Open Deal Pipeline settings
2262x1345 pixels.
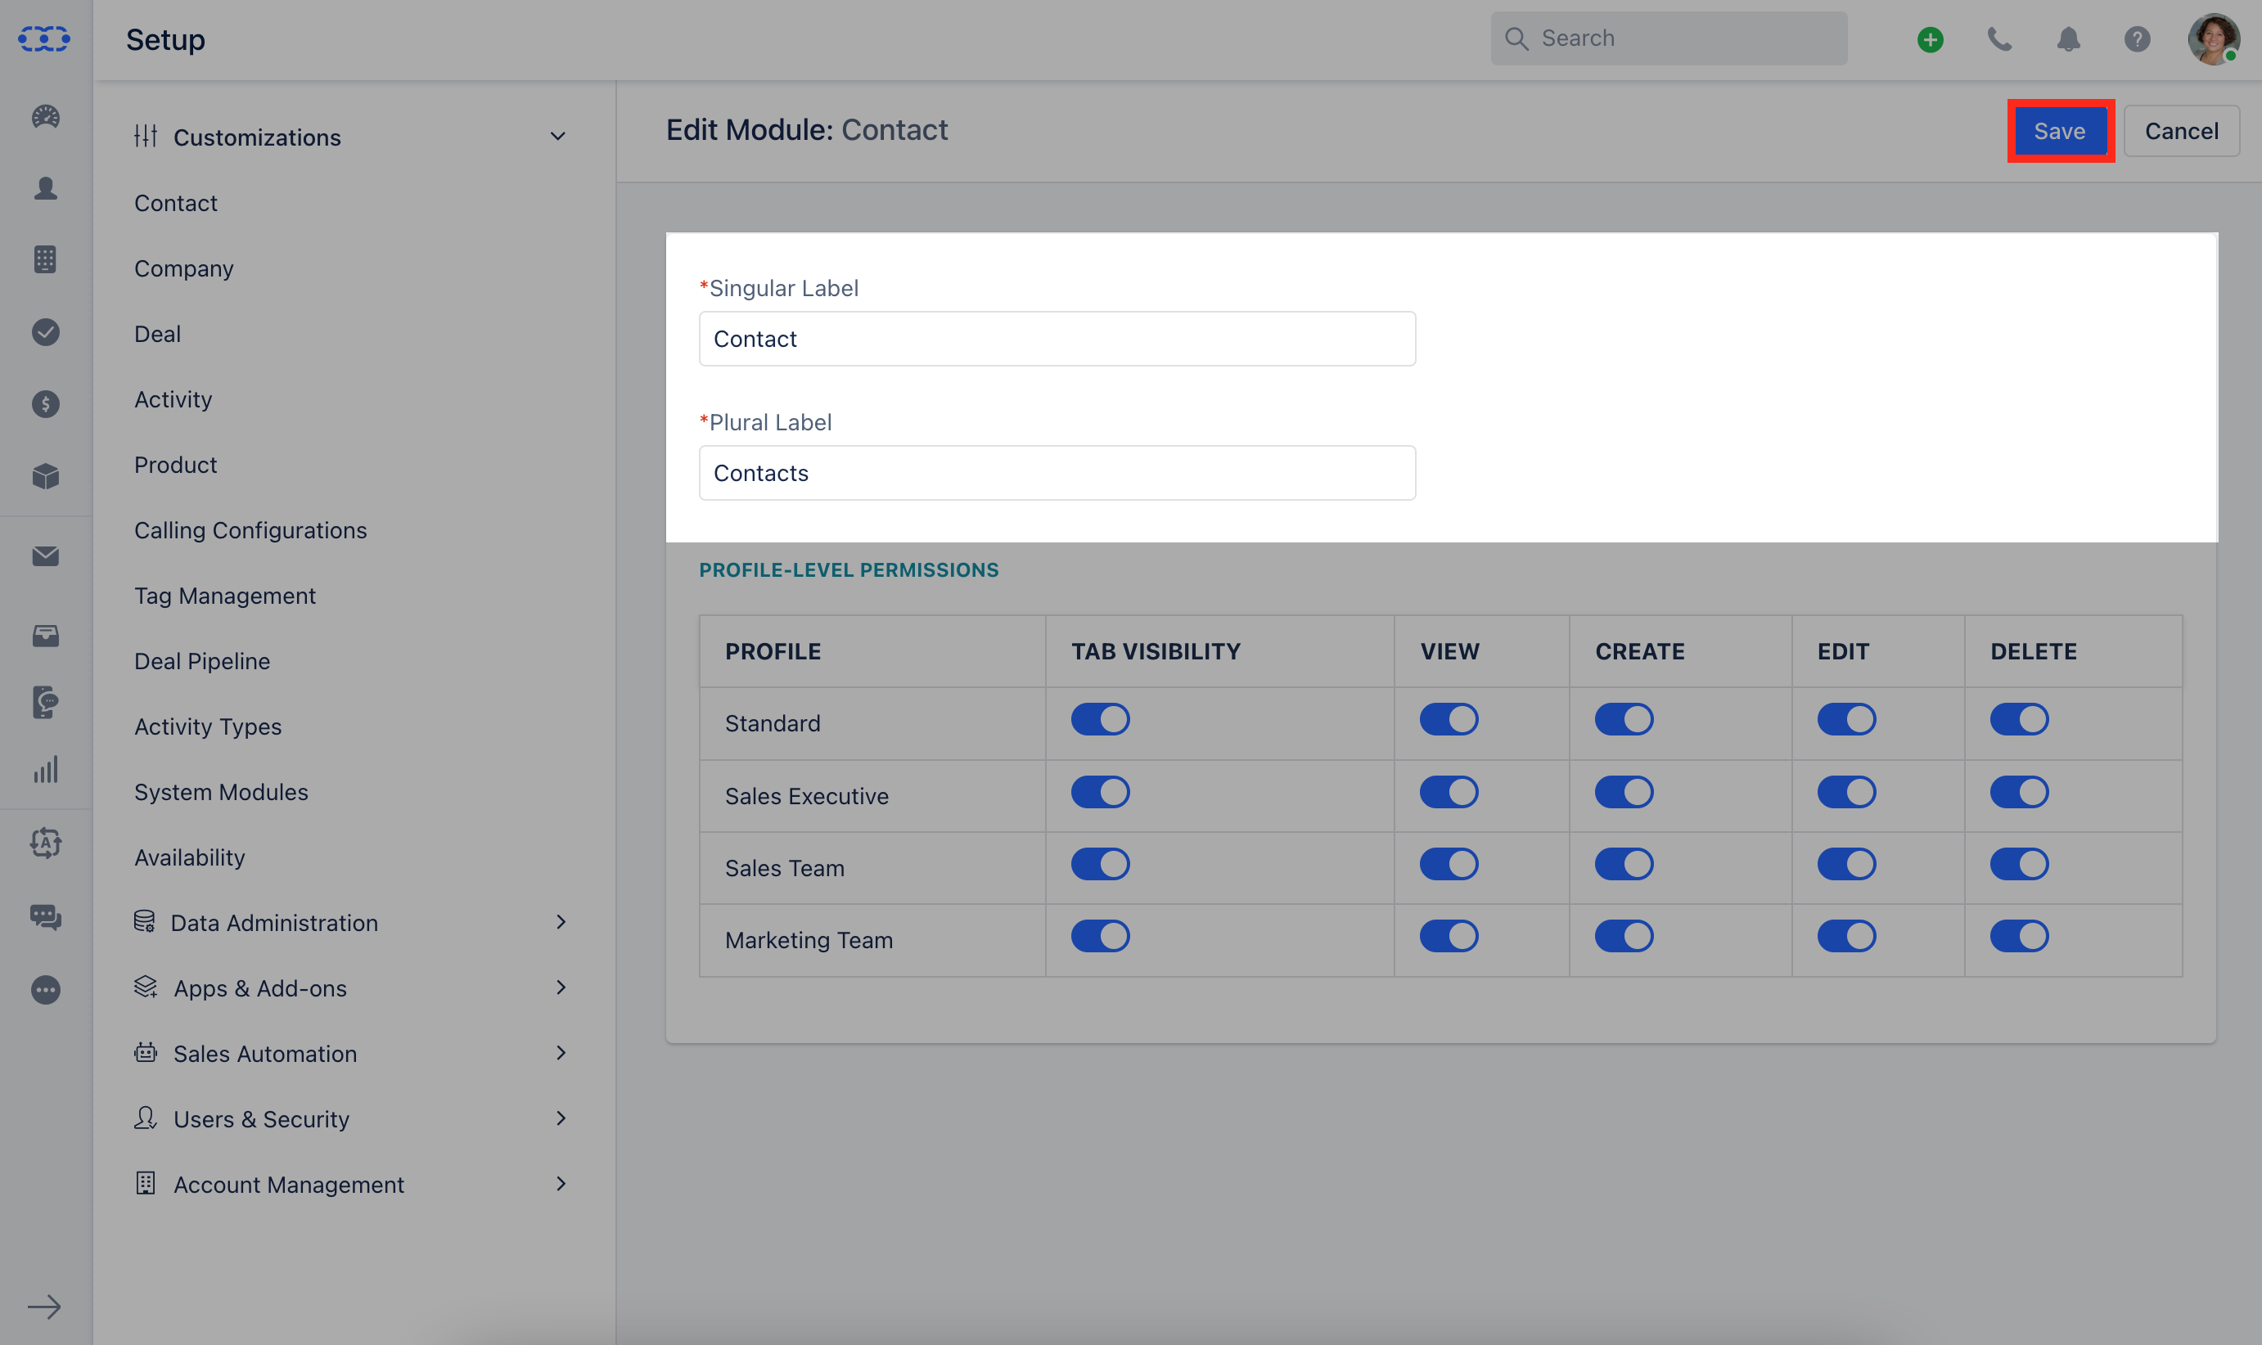202,661
